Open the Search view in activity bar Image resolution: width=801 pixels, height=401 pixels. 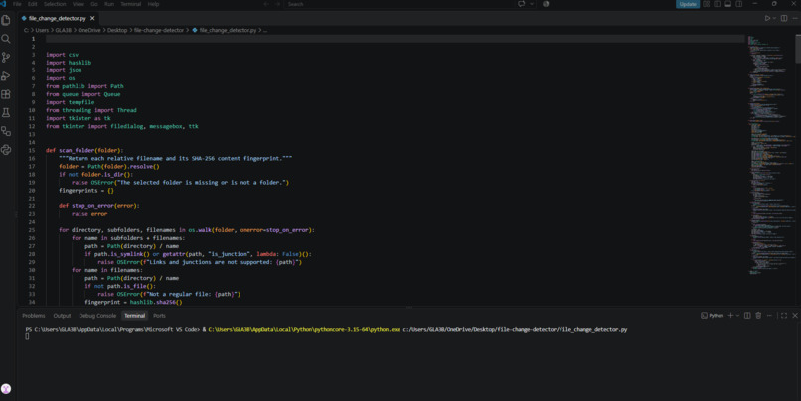(x=6, y=39)
